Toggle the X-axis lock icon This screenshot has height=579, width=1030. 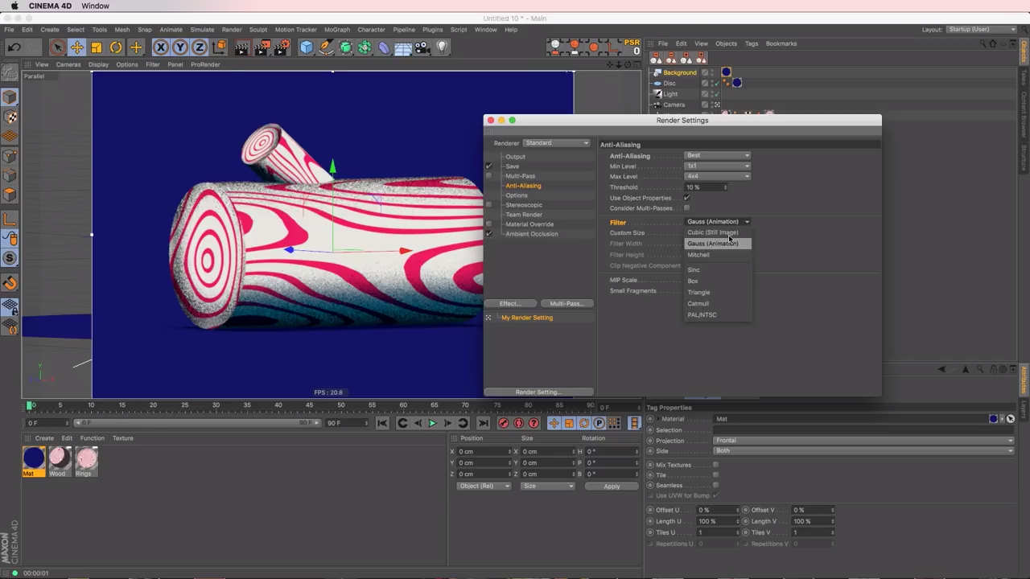tap(161, 47)
